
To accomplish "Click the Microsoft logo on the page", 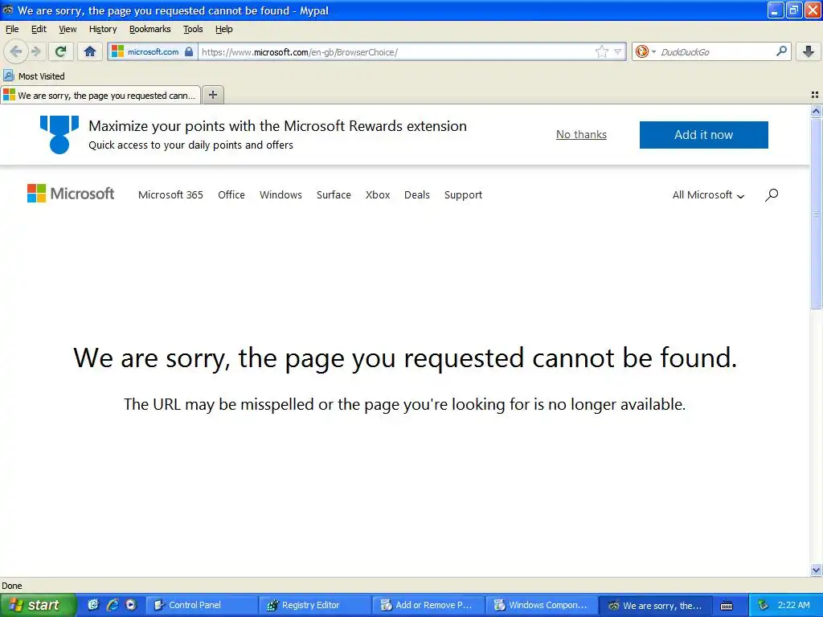I will 71,194.
